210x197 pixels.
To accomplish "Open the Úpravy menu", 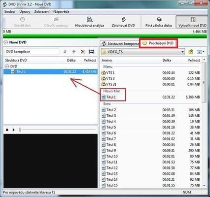I will tap(25, 11).
